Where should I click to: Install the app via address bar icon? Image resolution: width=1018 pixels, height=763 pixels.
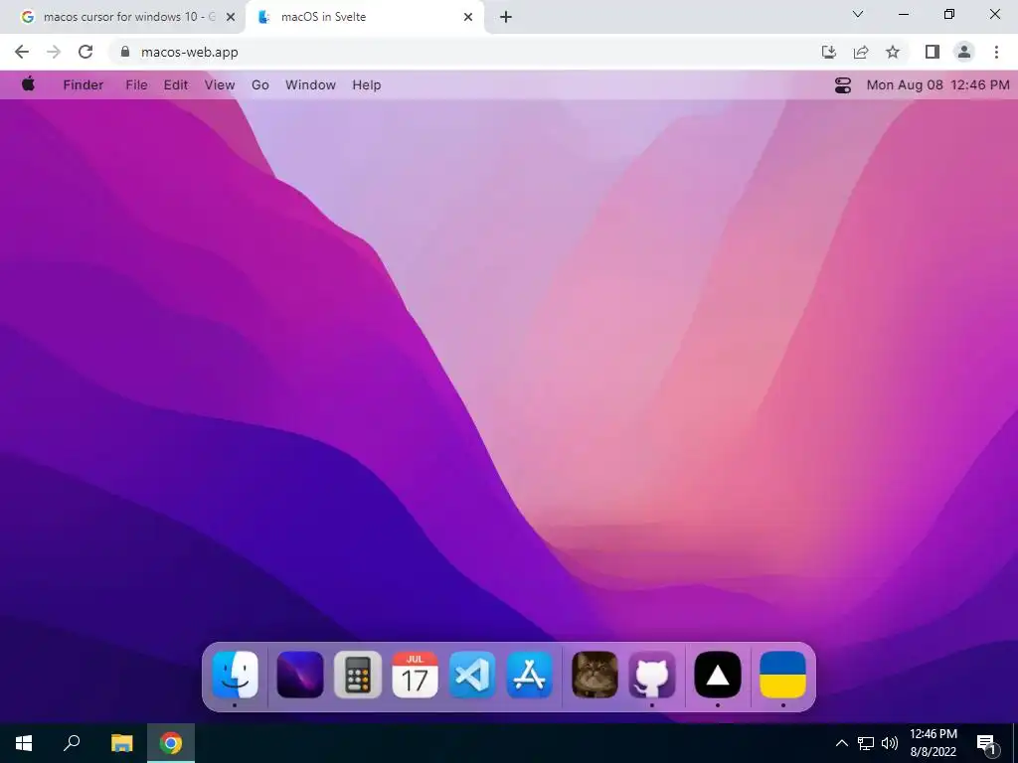[829, 52]
